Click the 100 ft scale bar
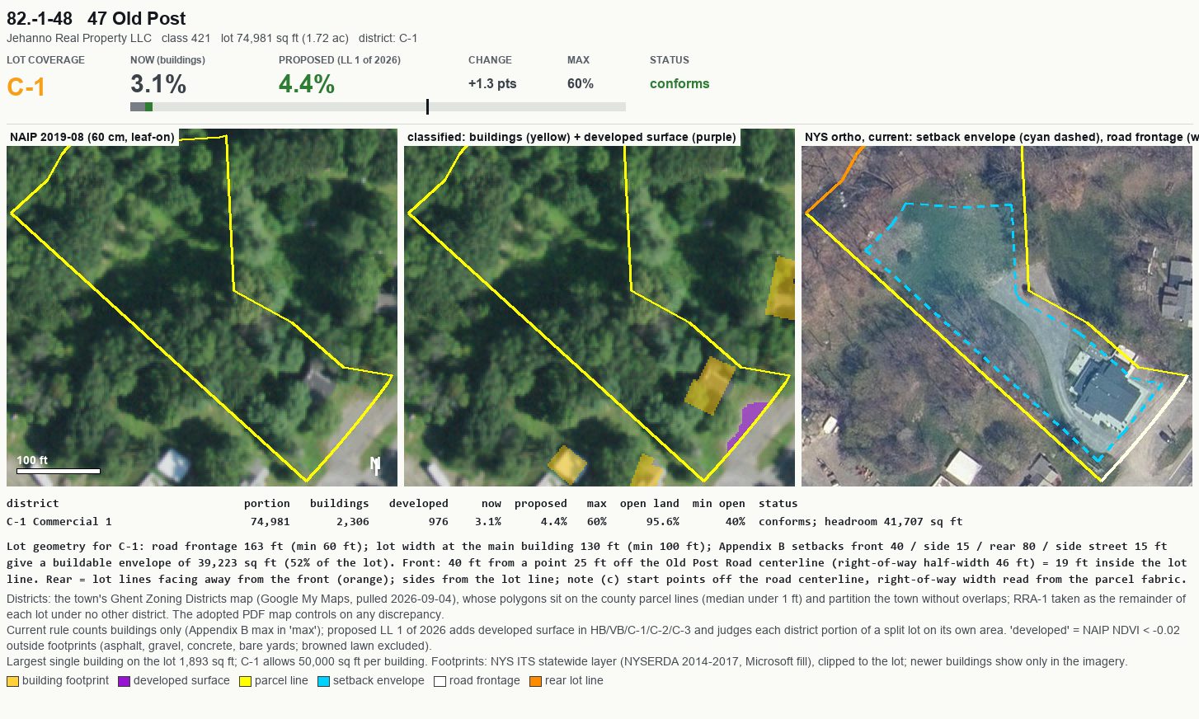1199x719 pixels. [58, 471]
